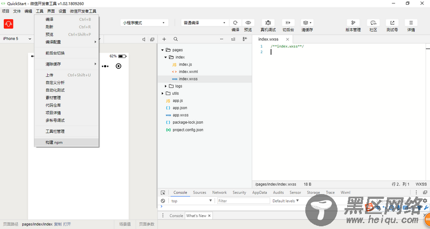Click the file search magnifier icon
Image resolution: width=430 pixels, height=229 pixels.
click(x=176, y=39)
